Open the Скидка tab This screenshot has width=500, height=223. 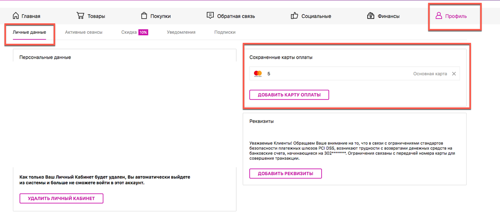coord(129,32)
